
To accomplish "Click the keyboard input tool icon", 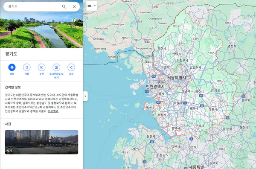I will pos(90,6).
